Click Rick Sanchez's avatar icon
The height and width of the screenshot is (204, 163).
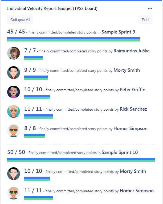click(x=14, y=111)
